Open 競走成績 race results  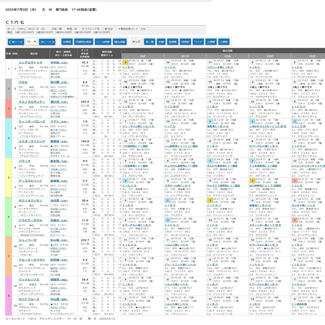[x=119, y=42]
